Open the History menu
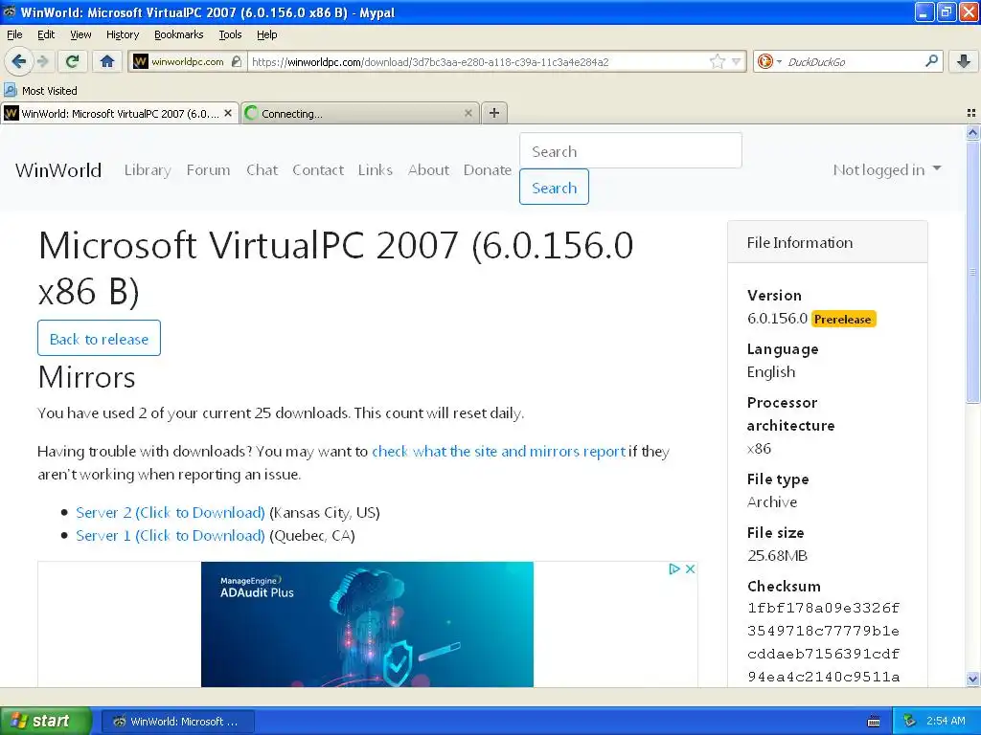 click(x=122, y=34)
